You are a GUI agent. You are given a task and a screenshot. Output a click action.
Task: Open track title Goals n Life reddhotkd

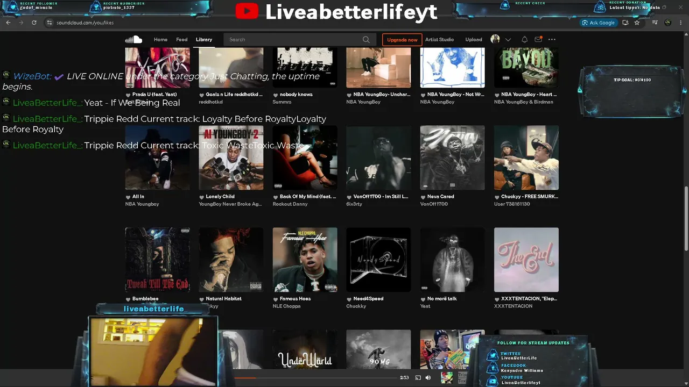tap(234, 95)
